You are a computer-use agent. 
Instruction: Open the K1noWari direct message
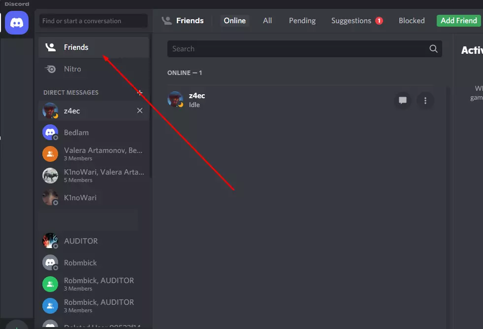94,197
